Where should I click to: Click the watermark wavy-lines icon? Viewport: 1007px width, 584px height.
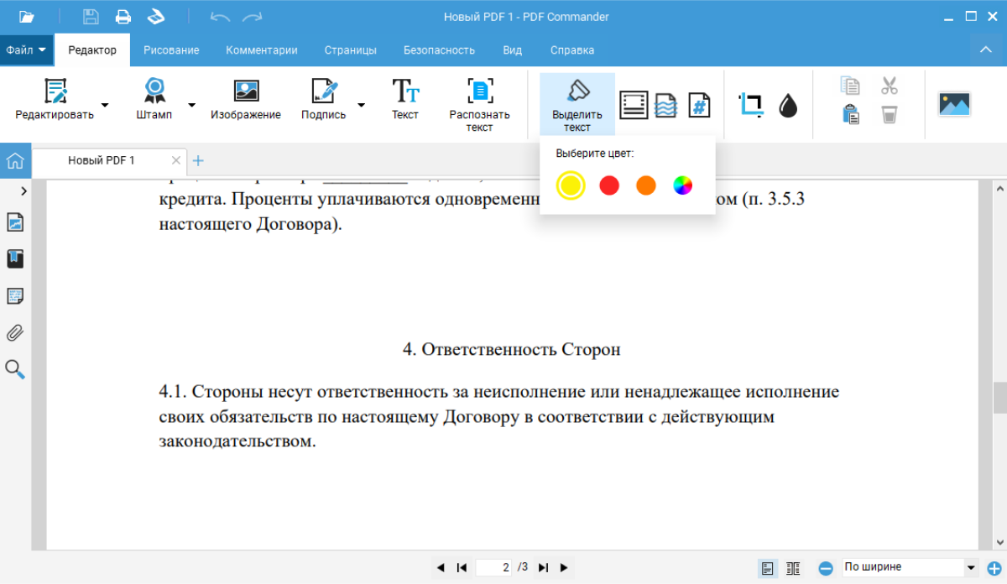pos(666,105)
